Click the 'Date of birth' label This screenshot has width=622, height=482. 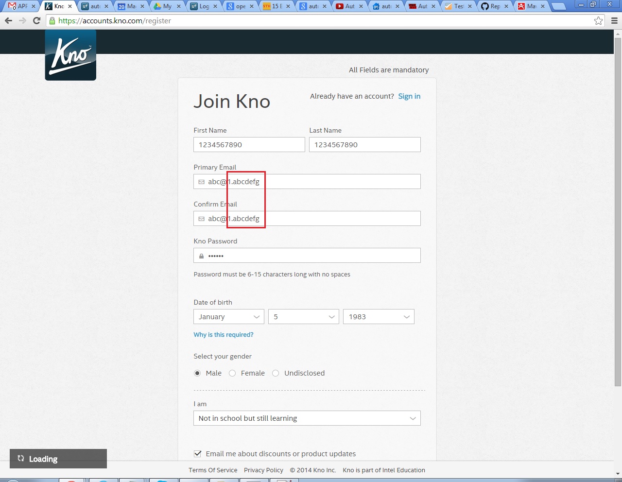point(213,302)
